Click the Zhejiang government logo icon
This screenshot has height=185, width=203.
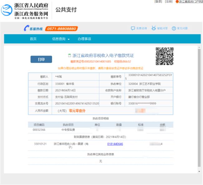tap(7, 10)
